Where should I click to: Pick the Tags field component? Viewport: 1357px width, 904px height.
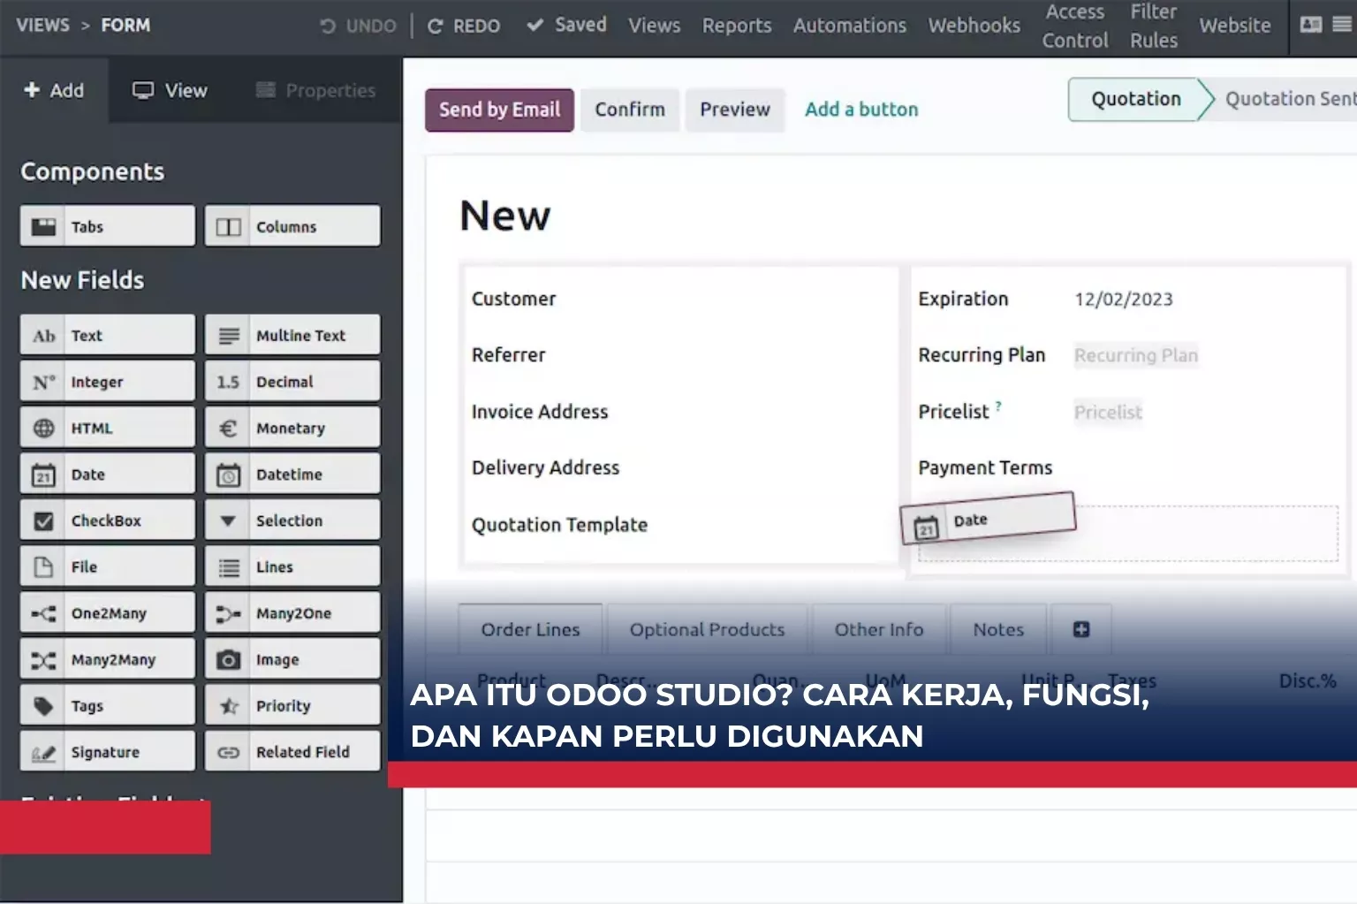point(108,705)
